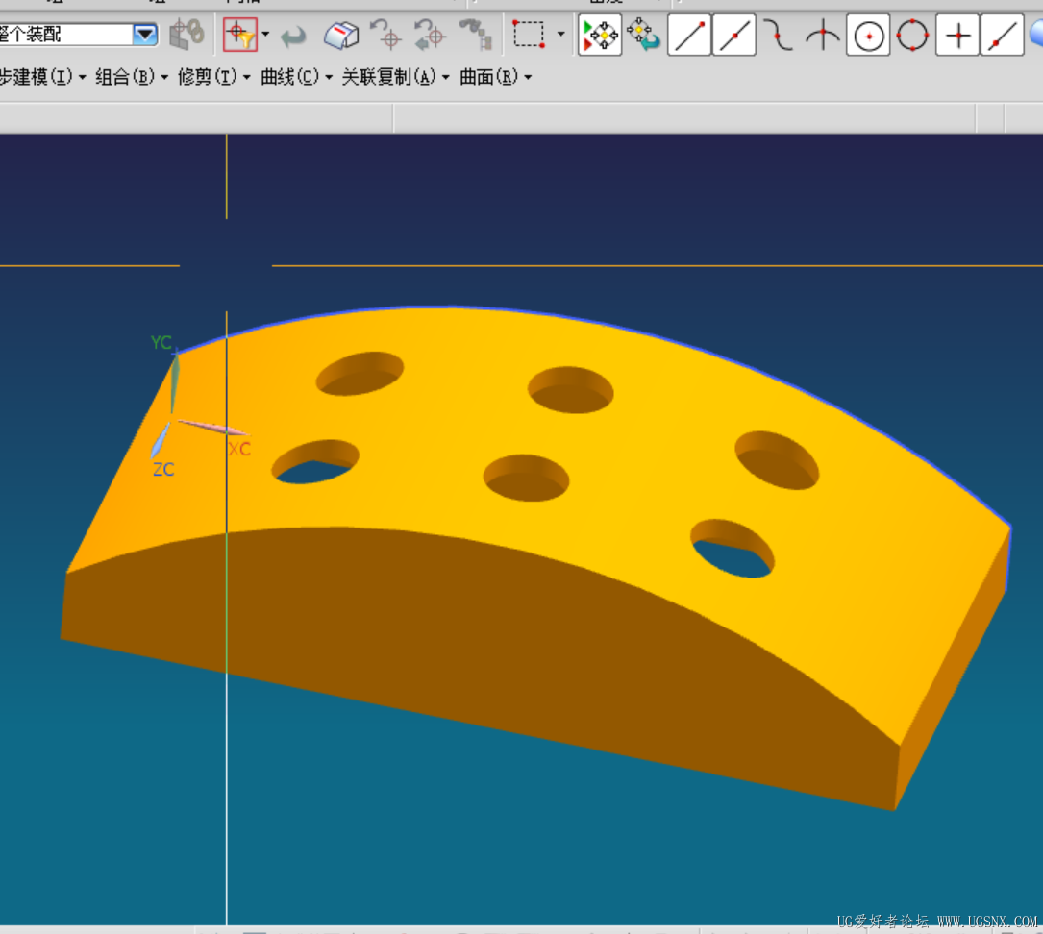Image resolution: width=1043 pixels, height=934 pixels.
Task: Expand the rectangle selection mode dropdown arrow
Action: coord(561,36)
